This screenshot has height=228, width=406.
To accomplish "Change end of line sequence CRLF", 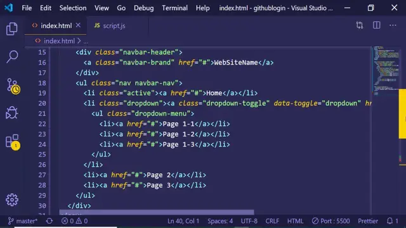I will (x=272, y=221).
